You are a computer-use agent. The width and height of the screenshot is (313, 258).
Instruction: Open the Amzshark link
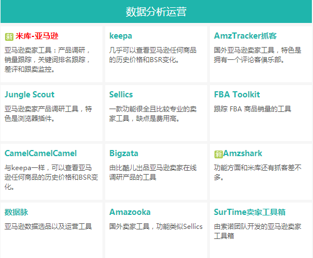tap(242, 153)
